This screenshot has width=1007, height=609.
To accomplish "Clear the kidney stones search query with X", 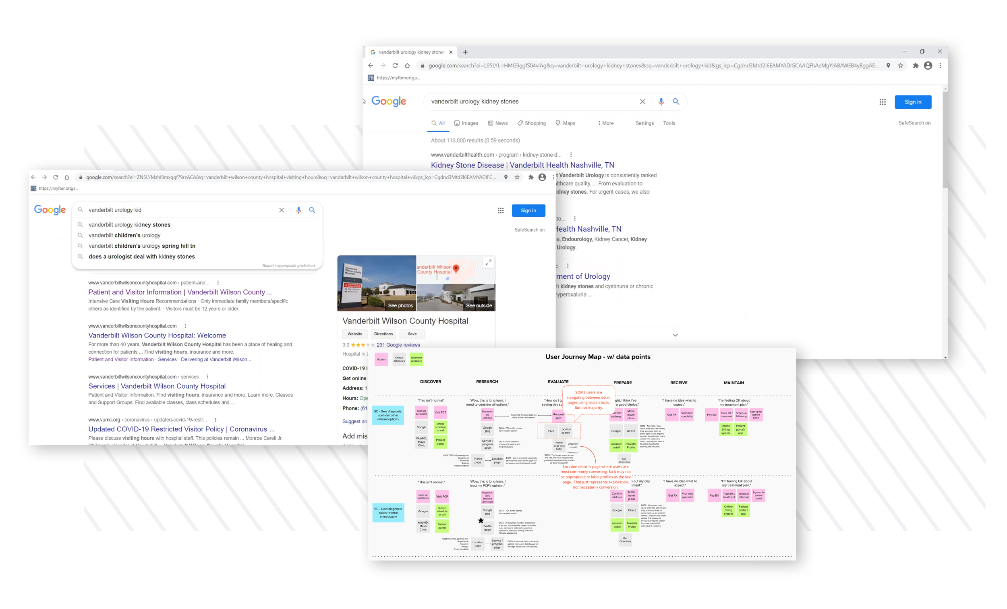I will click(642, 101).
